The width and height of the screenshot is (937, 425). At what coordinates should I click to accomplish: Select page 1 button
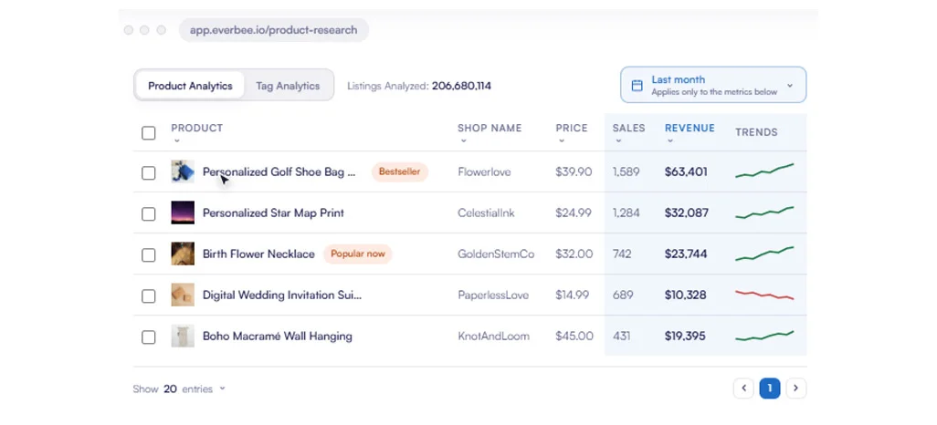click(x=770, y=389)
